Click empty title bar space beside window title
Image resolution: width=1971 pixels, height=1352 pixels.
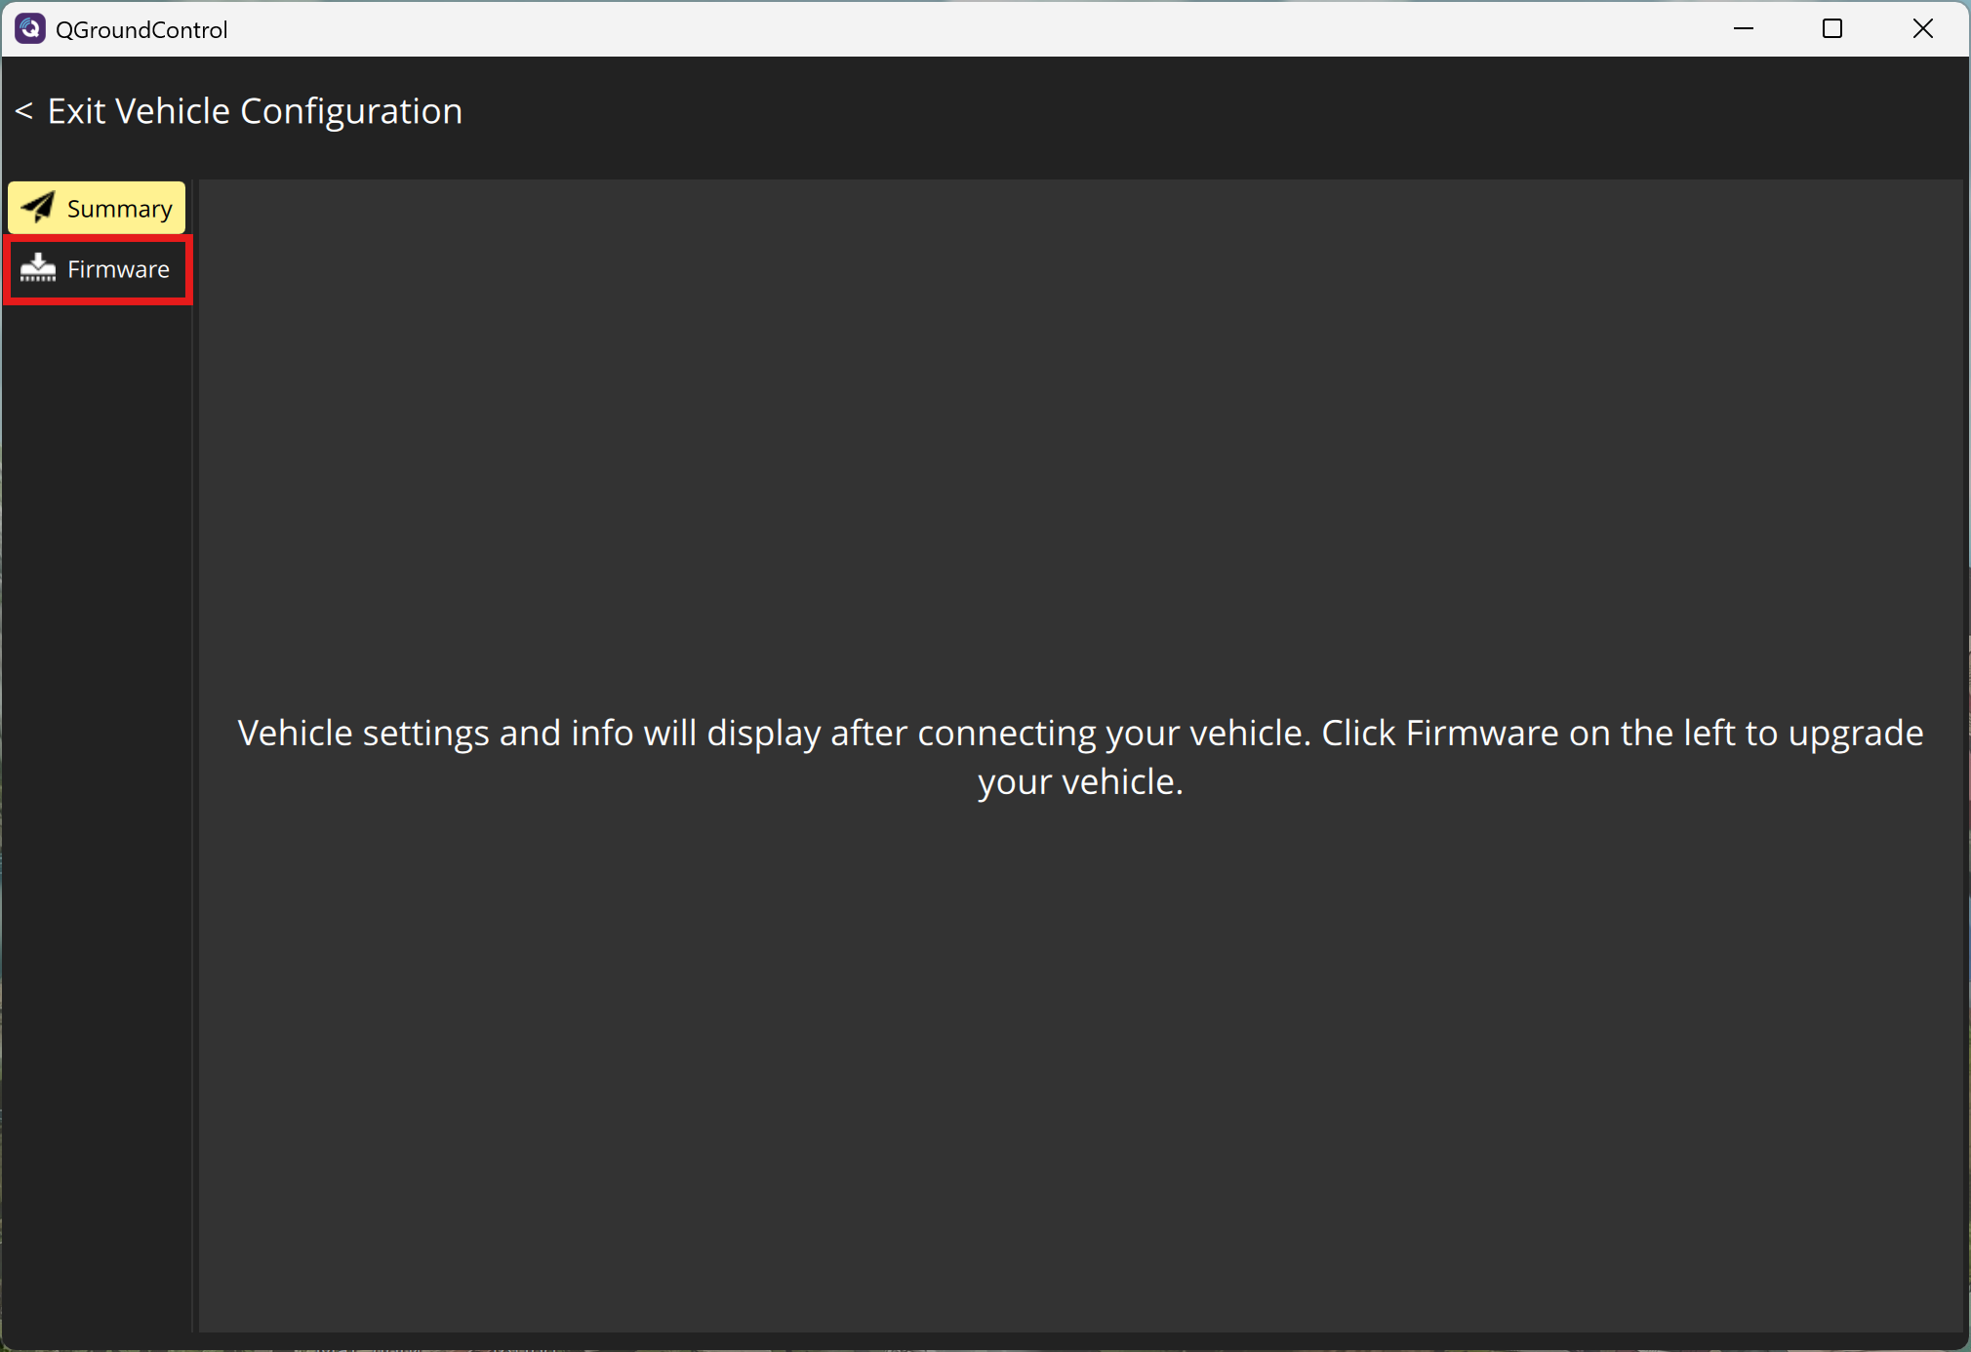coord(976,29)
